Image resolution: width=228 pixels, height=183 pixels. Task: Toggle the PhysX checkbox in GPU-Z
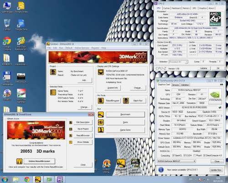pos(195,156)
